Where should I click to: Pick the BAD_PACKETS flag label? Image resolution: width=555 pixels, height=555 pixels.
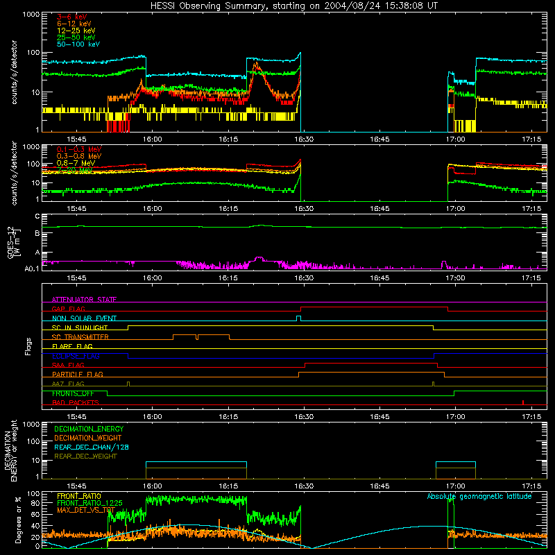(76, 402)
